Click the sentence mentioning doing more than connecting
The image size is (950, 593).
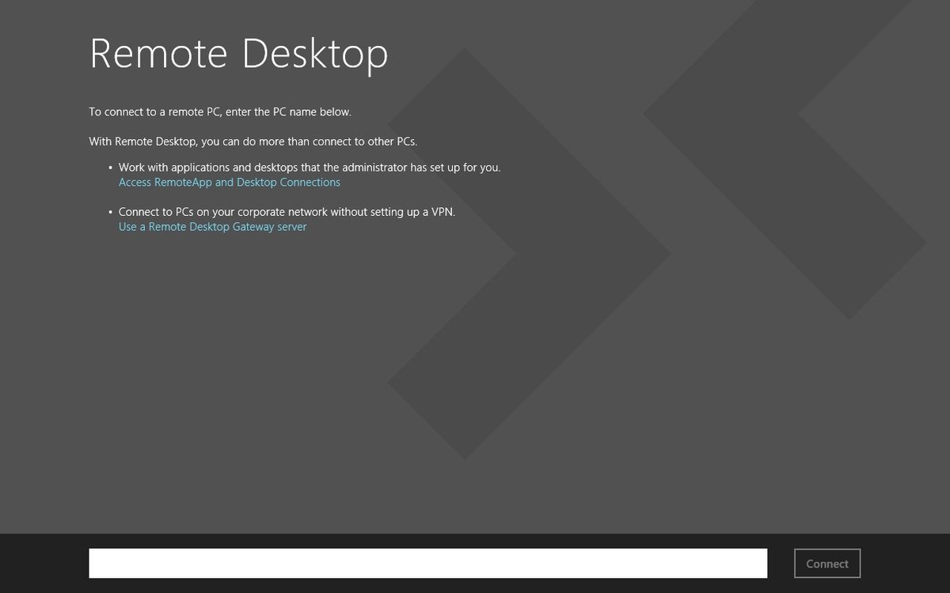253,141
